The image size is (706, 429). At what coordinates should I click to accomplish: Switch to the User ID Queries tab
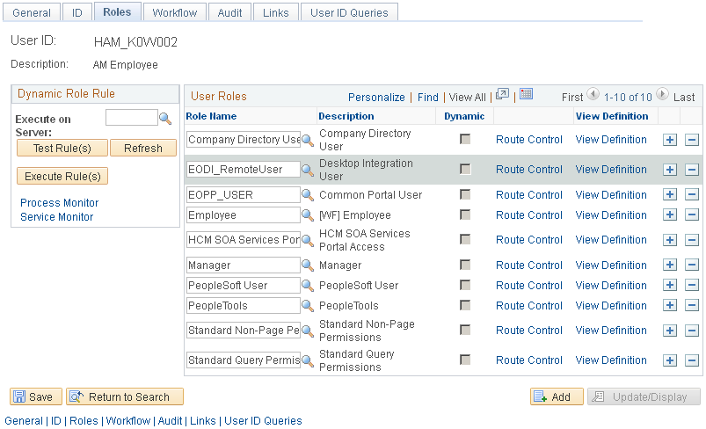tap(349, 12)
